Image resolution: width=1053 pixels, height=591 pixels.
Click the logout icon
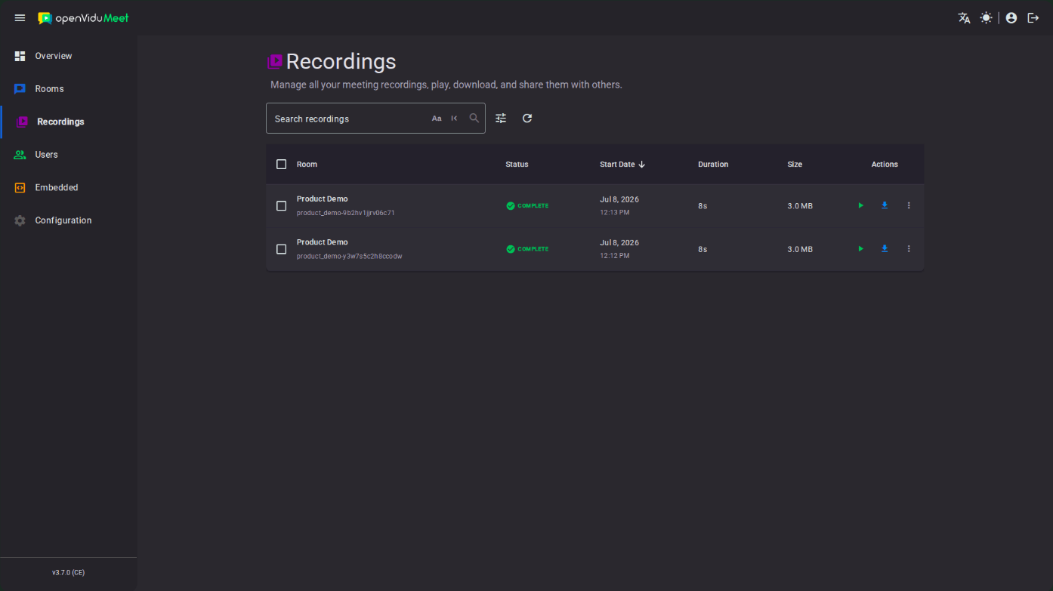coord(1033,18)
